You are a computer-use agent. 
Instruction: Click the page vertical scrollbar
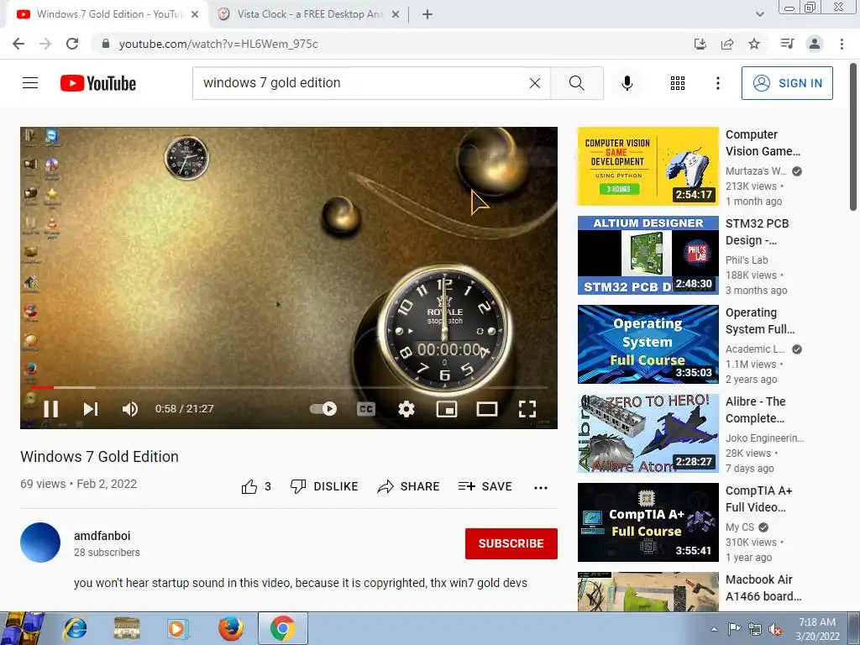click(x=853, y=137)
